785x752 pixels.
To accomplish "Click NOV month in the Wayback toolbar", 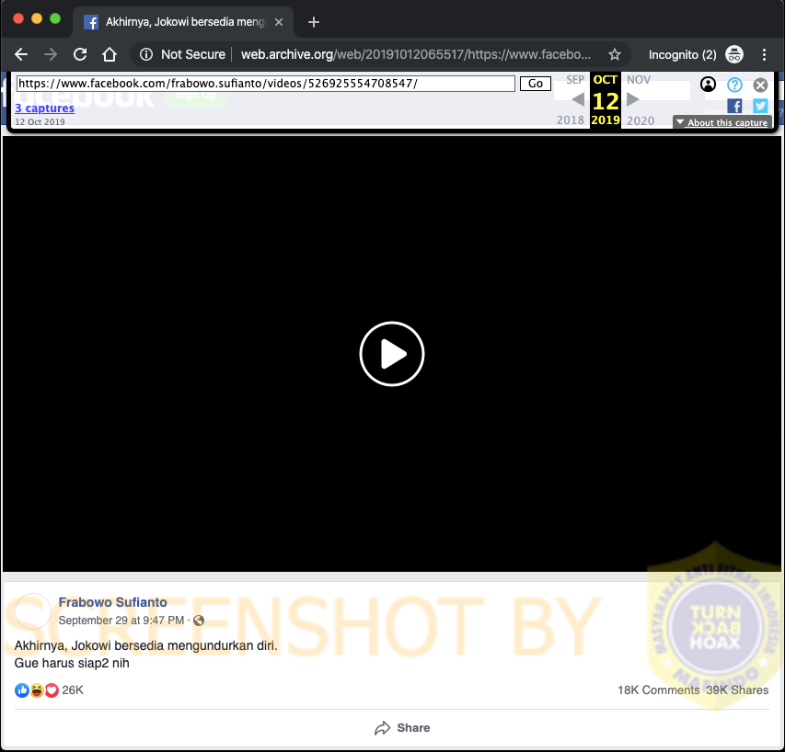I will tap(639, 80).
